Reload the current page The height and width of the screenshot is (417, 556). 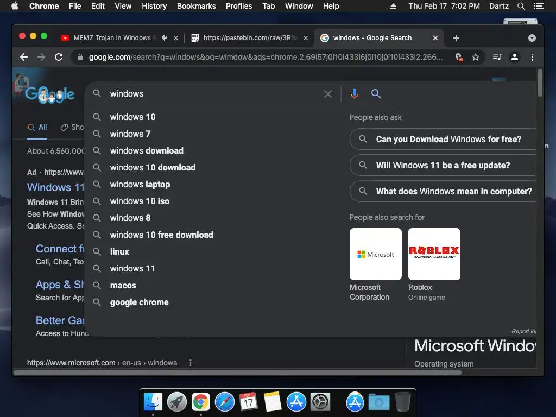59,57
